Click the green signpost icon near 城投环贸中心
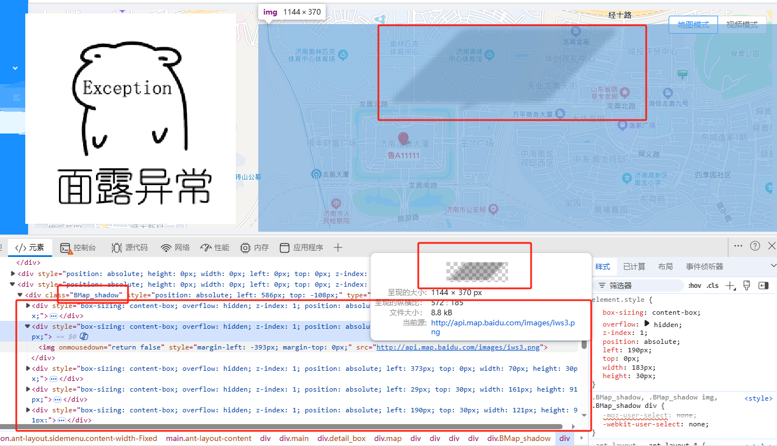Viewport: 777px width, 446px height. pyautogui.click(x=683, y=73)
